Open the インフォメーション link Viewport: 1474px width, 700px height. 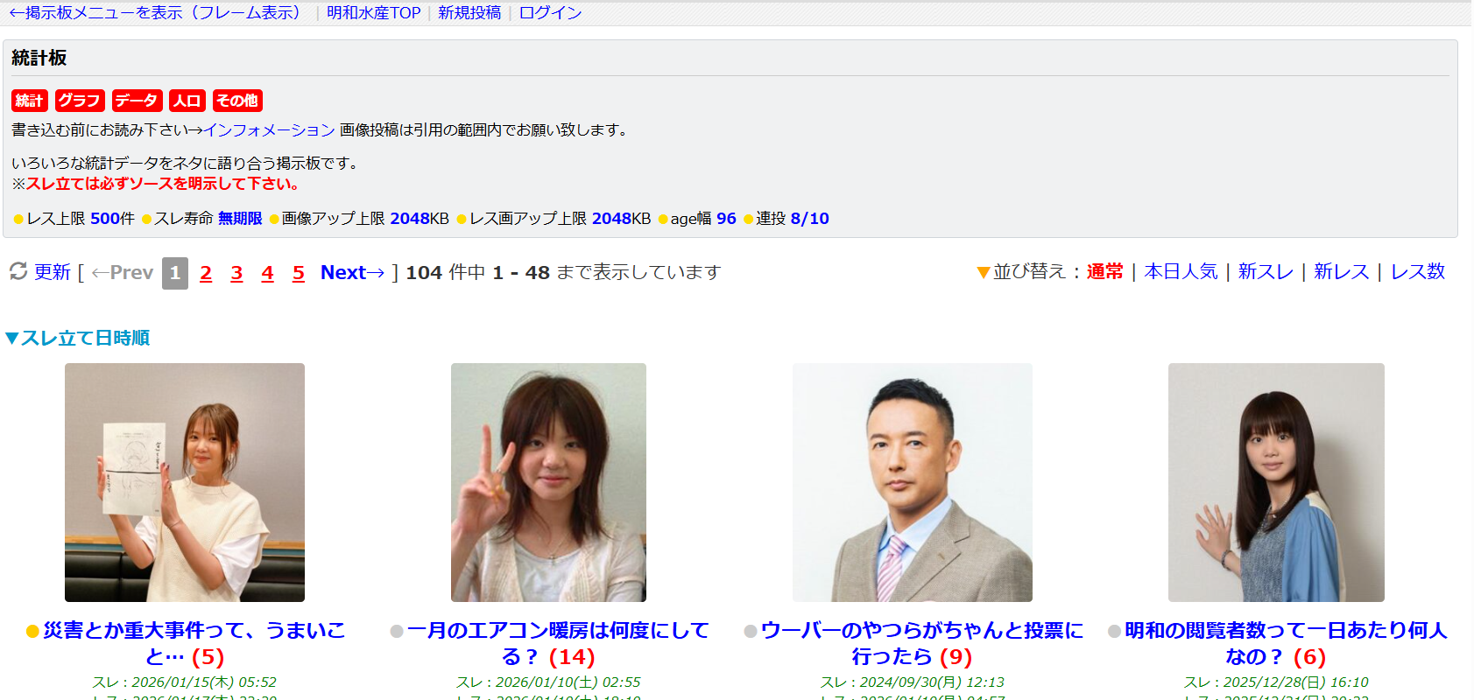point(270,130)
